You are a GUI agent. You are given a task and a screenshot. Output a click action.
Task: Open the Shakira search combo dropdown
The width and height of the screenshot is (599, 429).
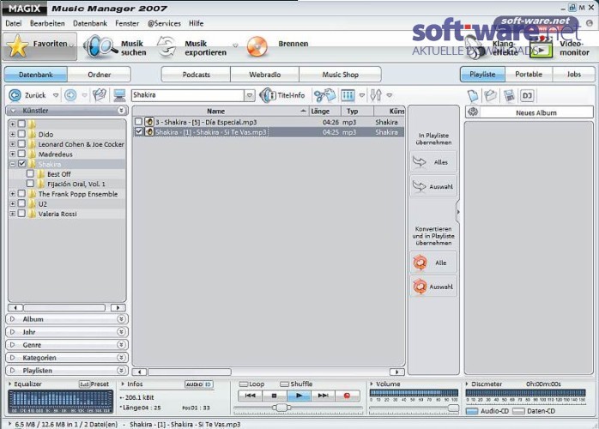click(x=250, y=95)
